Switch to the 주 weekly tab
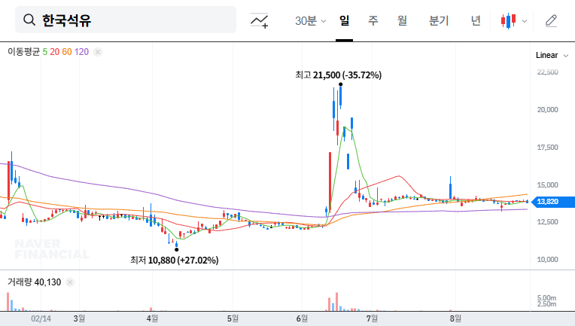Screen dimensions: 575x326 pyautogui.click(x=373, y=21)
